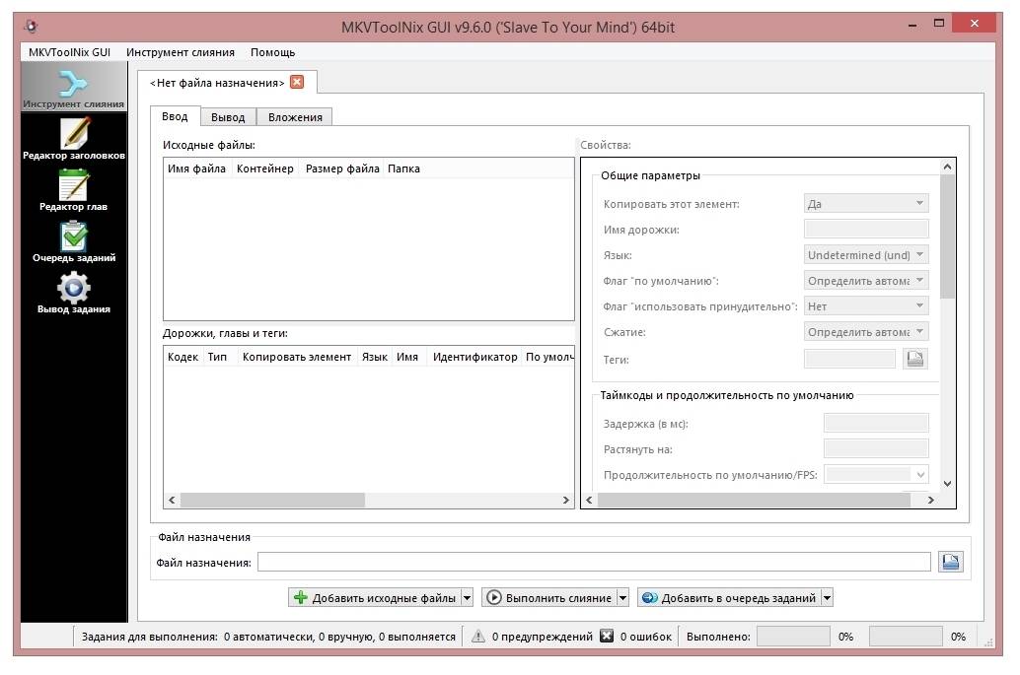Click the Задержка (в мс) input field
Viewport: 1020px width, 675px height.
tap(876, 423)
